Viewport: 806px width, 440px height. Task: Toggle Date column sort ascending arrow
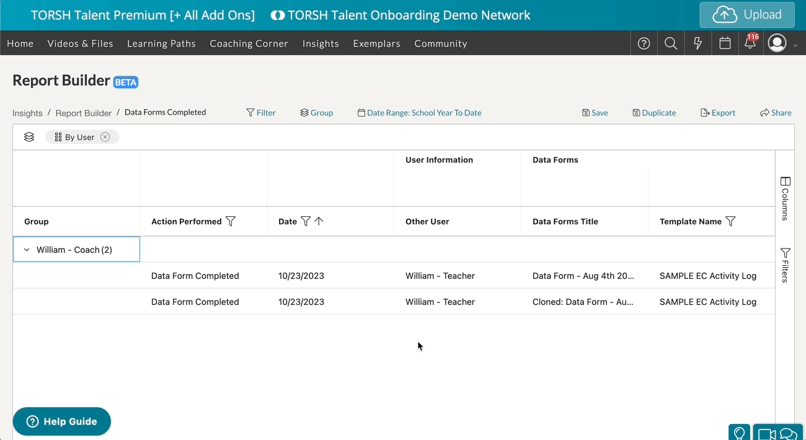point(319,221)
